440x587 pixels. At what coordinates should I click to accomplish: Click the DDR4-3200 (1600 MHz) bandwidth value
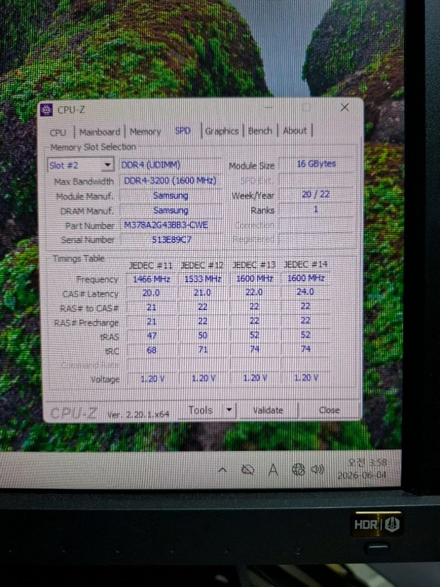click(170, 180)
